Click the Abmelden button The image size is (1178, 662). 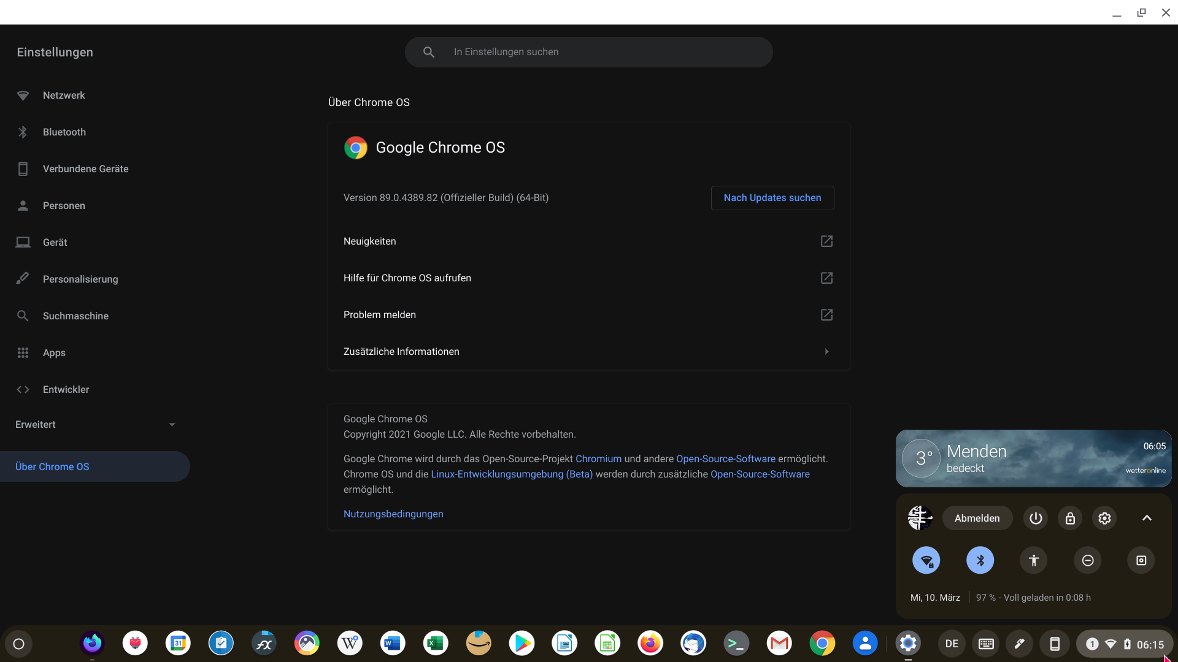point(977,519)
